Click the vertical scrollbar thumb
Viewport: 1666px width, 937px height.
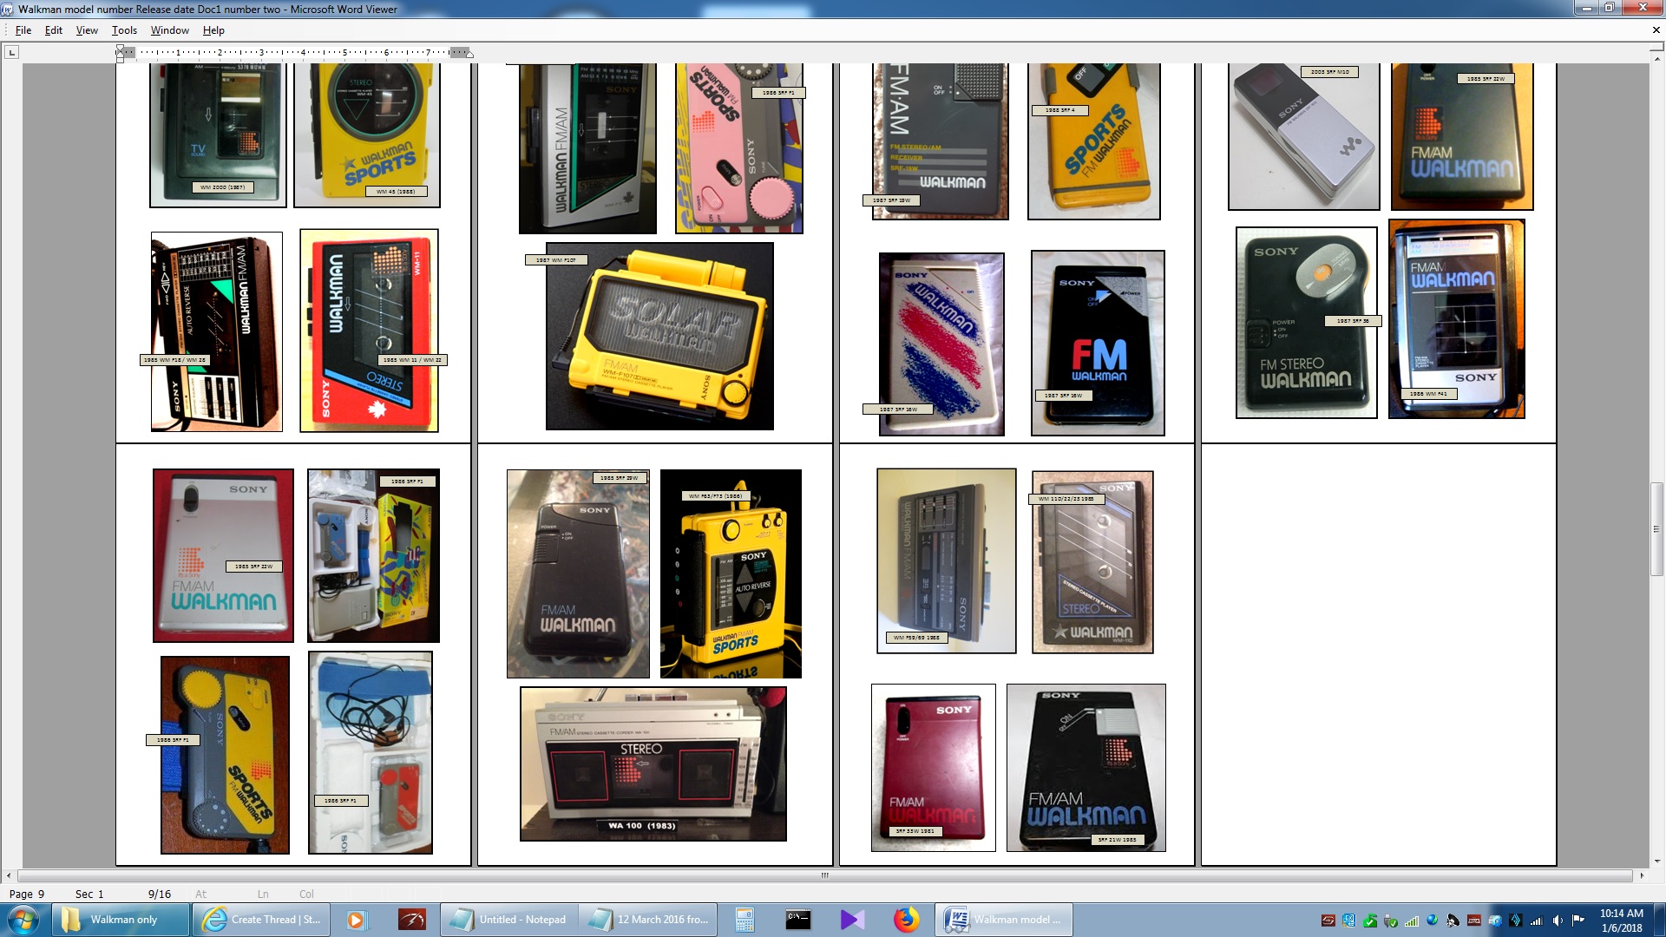1657,529
